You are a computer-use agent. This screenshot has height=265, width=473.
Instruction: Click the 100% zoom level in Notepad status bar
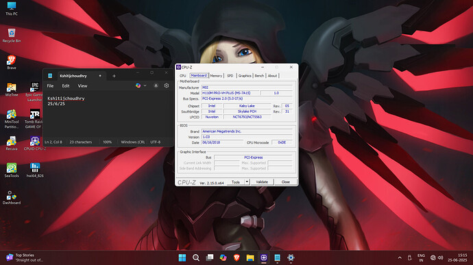coord(108,142)
